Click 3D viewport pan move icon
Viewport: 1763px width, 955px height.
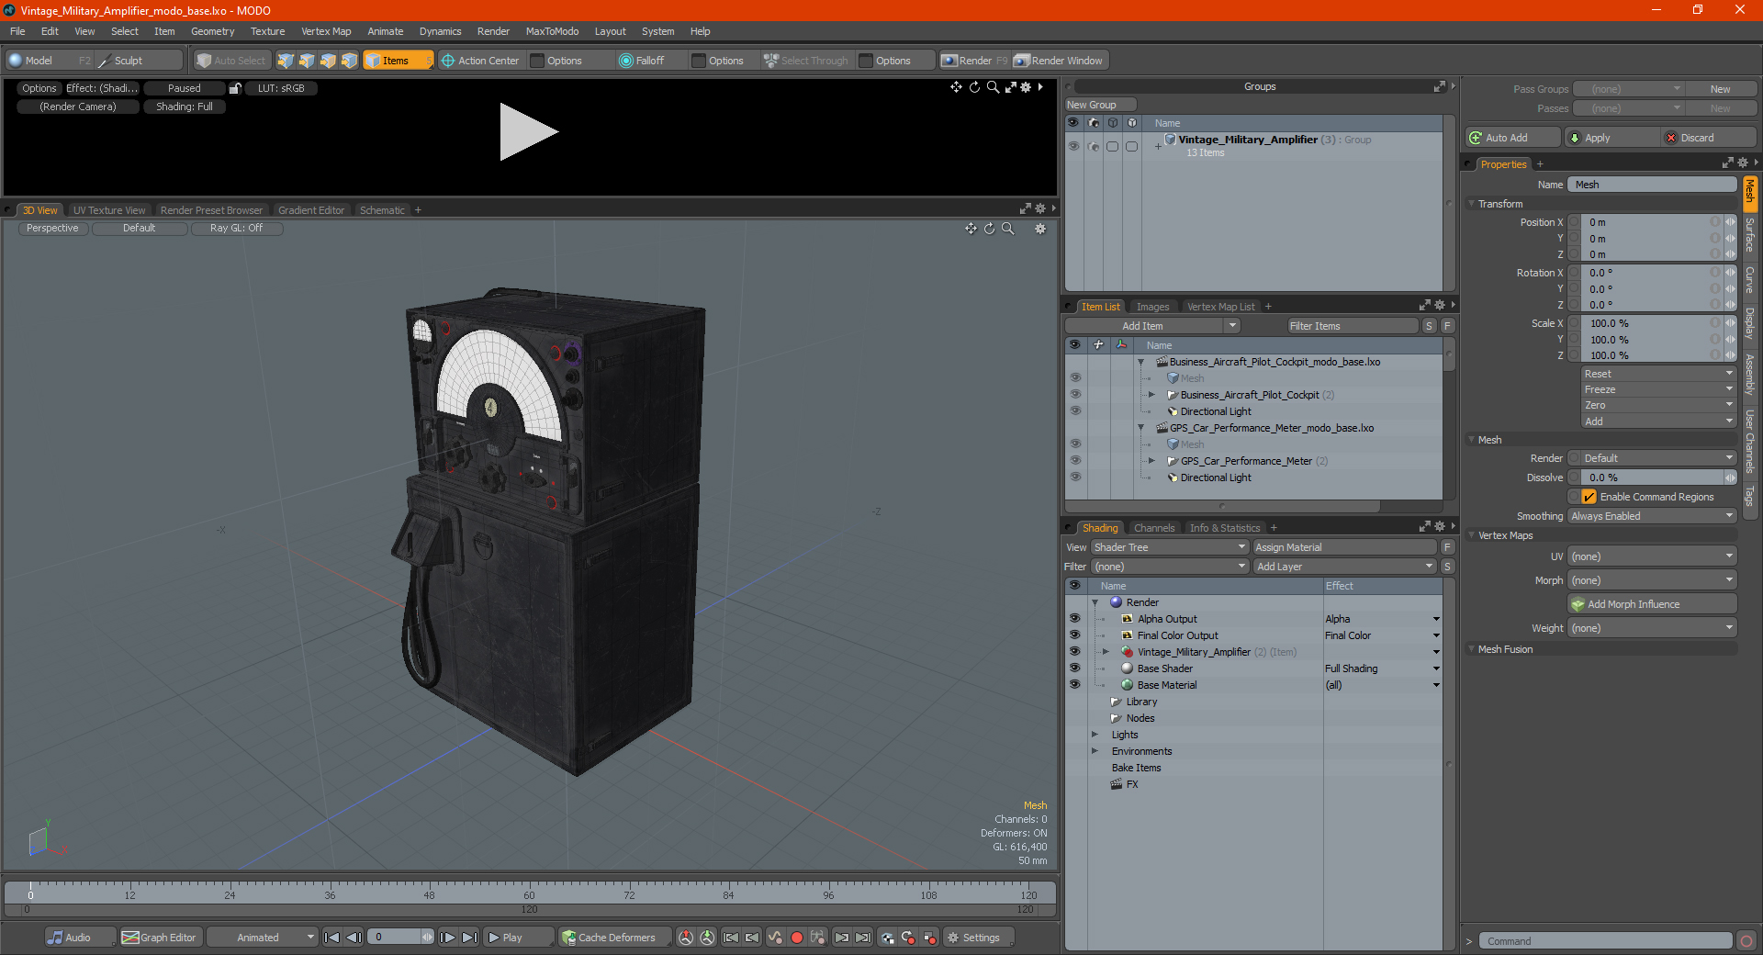971,229
